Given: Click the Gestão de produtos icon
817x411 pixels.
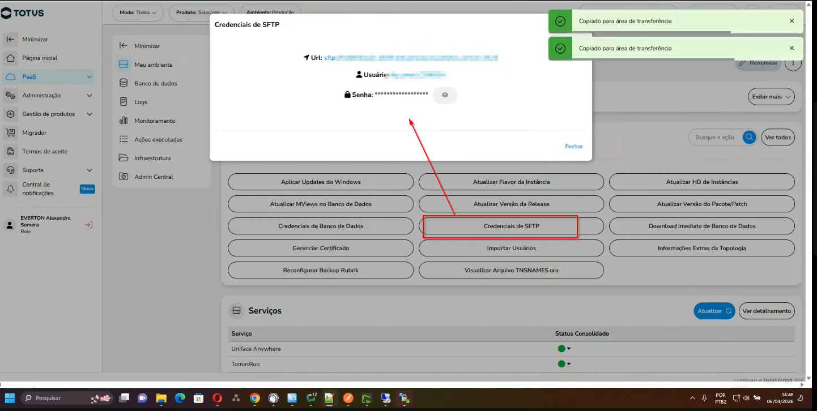Looking at the screenshot, I should [10, 114].
